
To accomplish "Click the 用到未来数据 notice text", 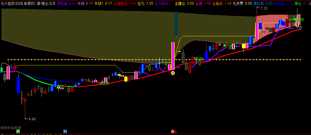I will 10,128.
